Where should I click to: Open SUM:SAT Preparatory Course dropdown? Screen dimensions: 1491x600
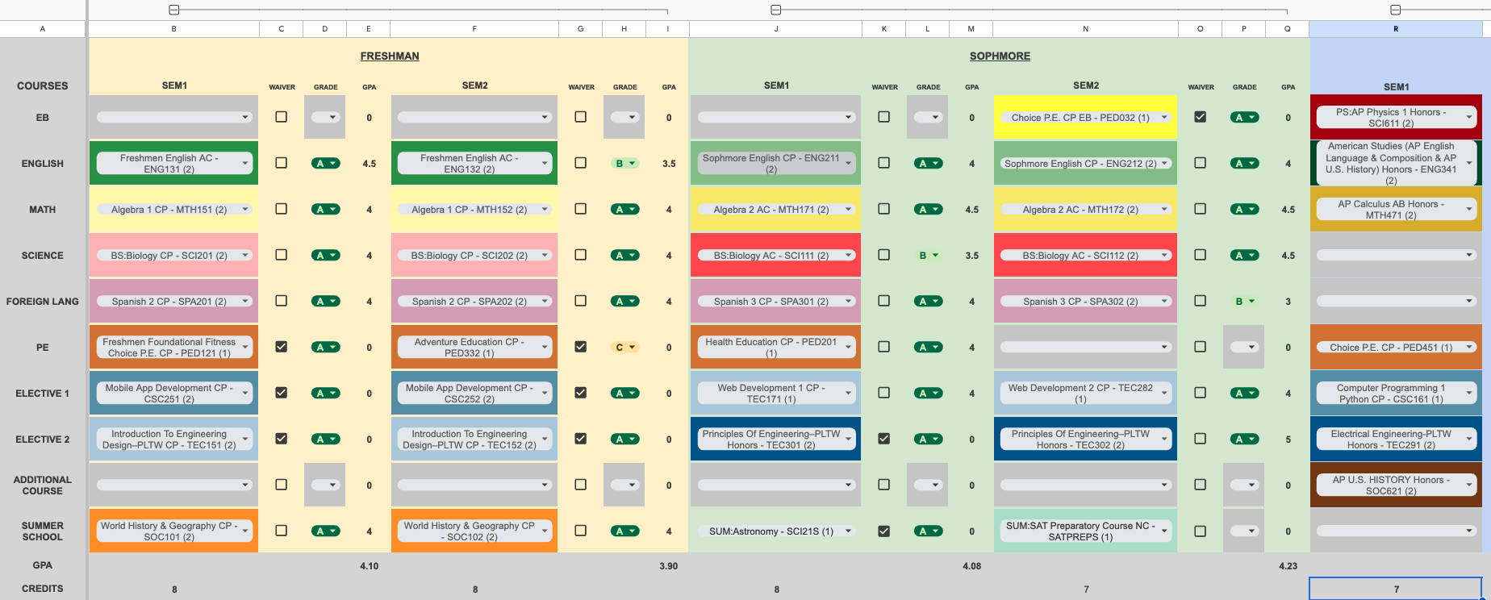click(x=1085, y=531)
